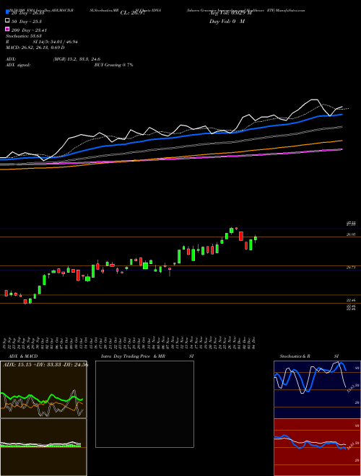This screenshot has width=361, height=476.
Task: Click the last green candlestick on the price chart
Action: point(256,238)
